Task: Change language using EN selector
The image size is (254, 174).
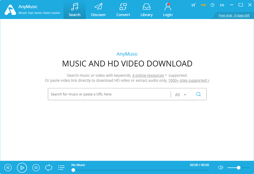Action: coord(222,5)
